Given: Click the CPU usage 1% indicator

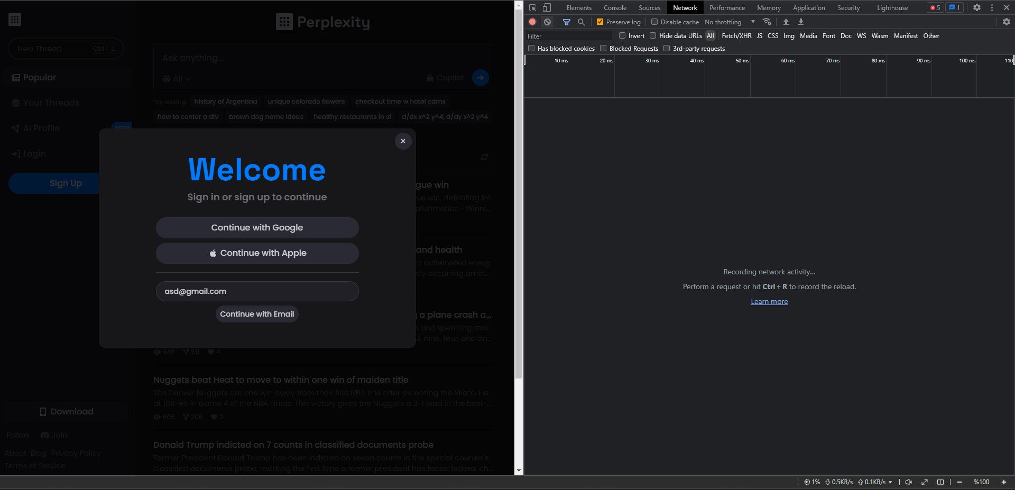Looking at the screenshot, I should click(x=812, y=482).
